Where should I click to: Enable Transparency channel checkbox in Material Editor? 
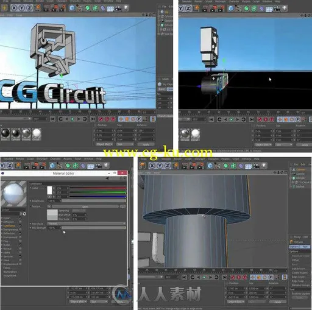pyautogui.click(x=20, y=230)
